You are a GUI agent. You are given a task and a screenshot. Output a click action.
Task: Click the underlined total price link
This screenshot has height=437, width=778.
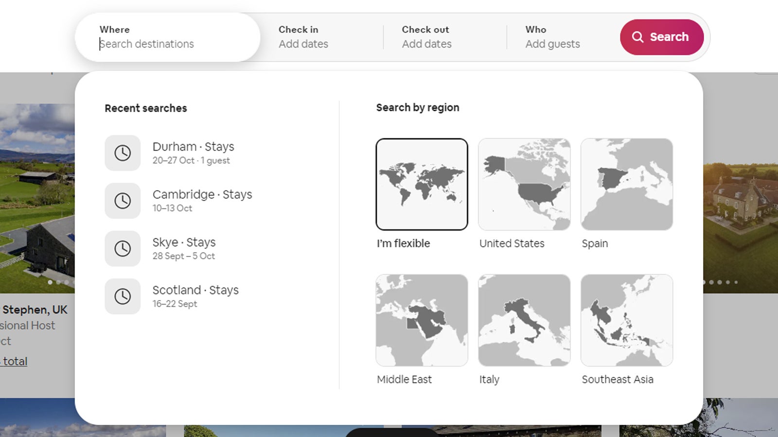coord(14,361)
